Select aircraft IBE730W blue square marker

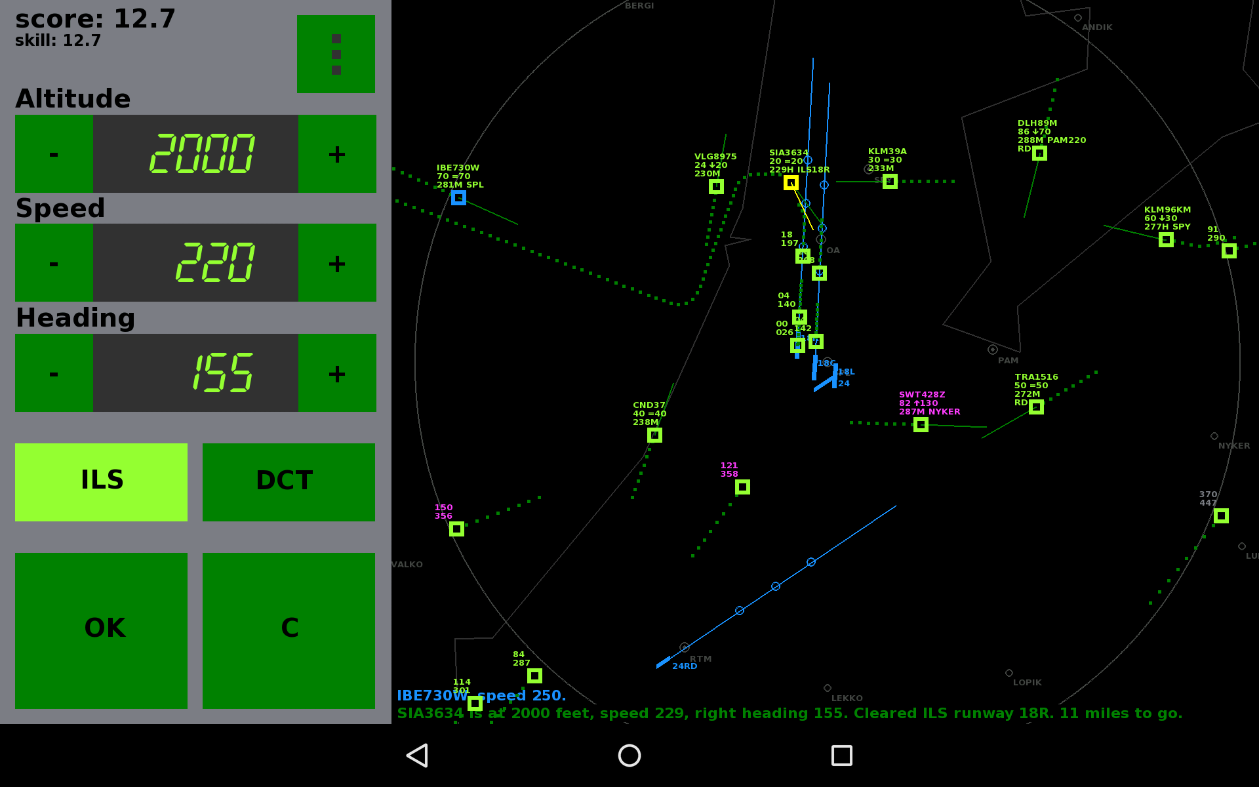[x=458, y=197]
